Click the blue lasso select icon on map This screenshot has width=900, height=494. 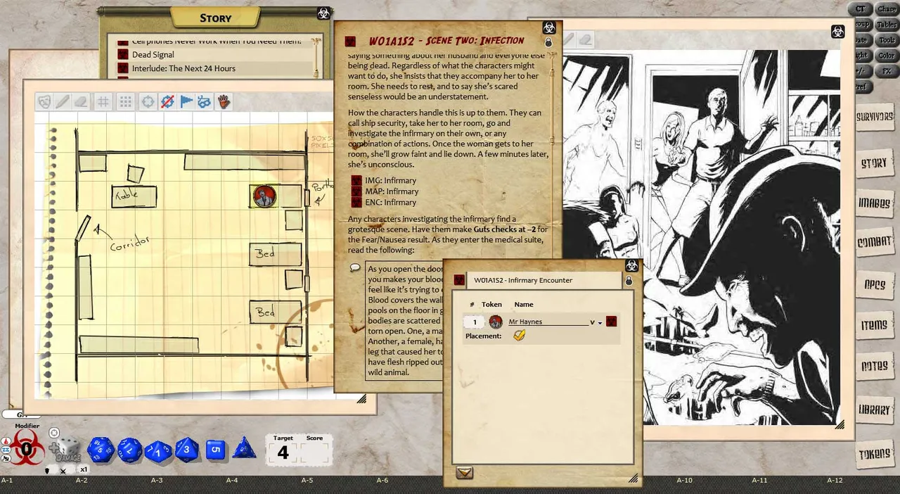click(x=204, y=102)
